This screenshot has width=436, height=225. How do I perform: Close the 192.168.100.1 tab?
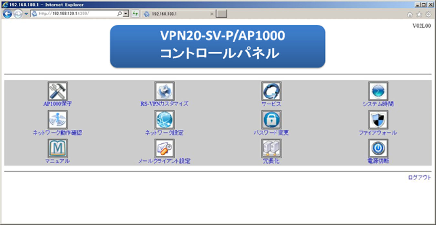212,14
